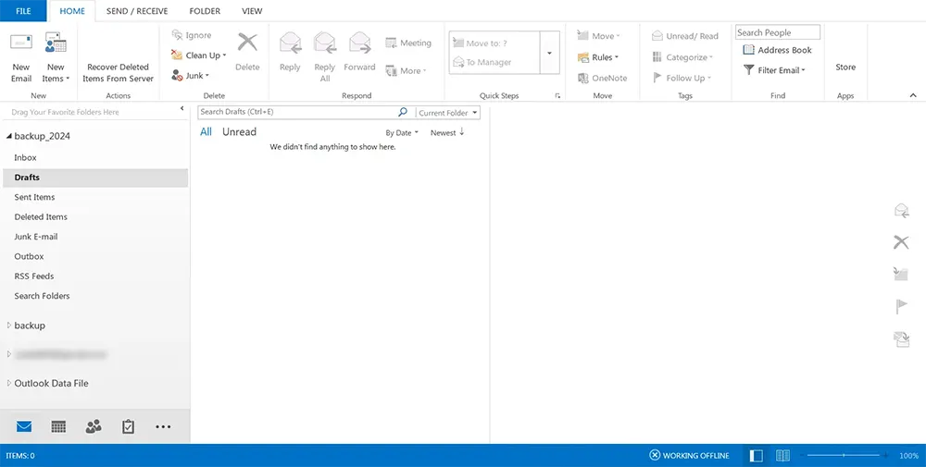Click the Search Drafts input box
Image resolution: width=926 pixels, height=467 pixels.
[297, 112]
